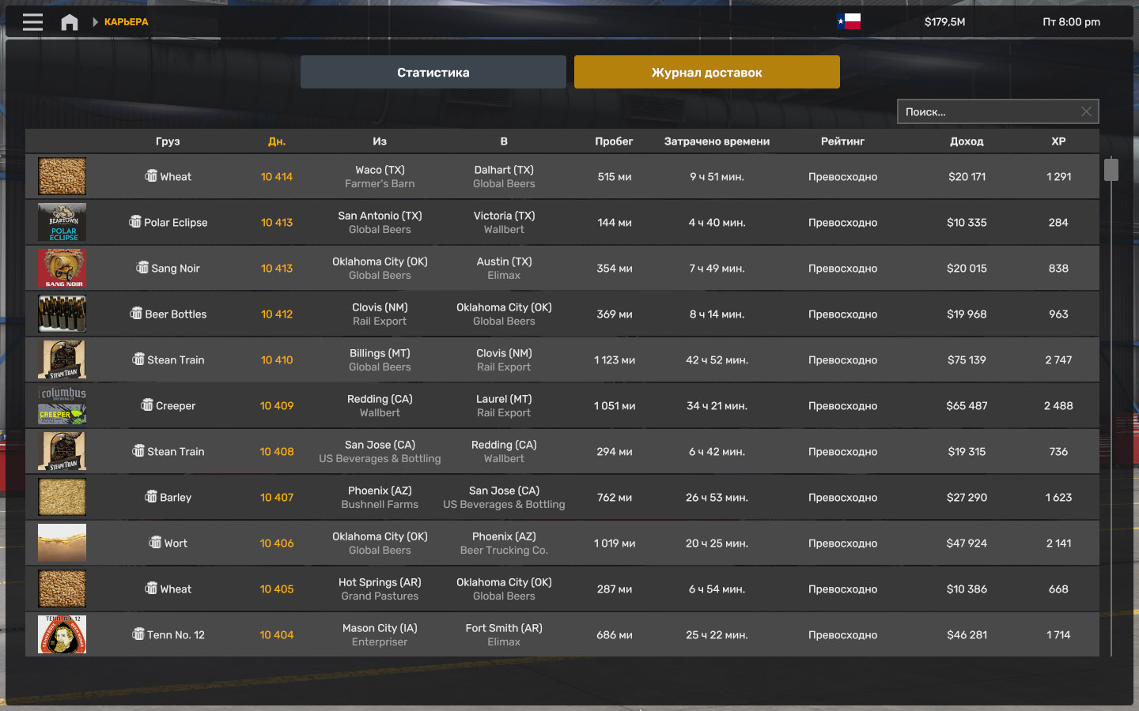The width and height of the screenshot is (1139, 711).
Task: Open the Beer Bottles cargo thumbnail
Action: pyautogui.click(x=62, y=314)
